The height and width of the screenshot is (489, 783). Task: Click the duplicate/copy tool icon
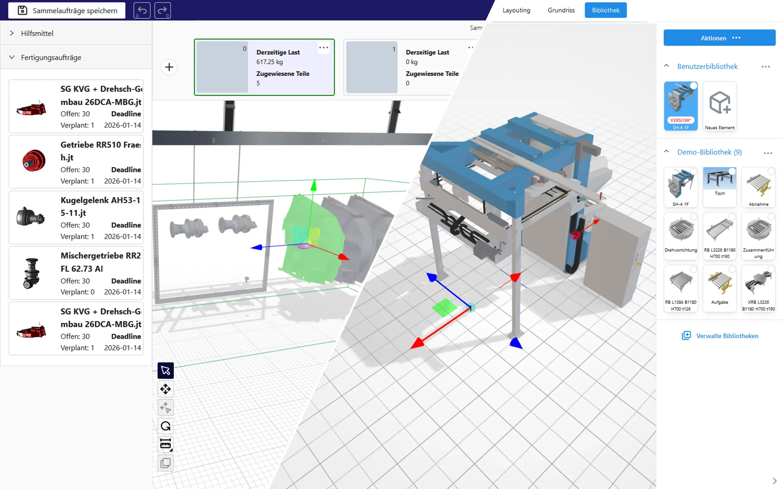coord(165,463)
